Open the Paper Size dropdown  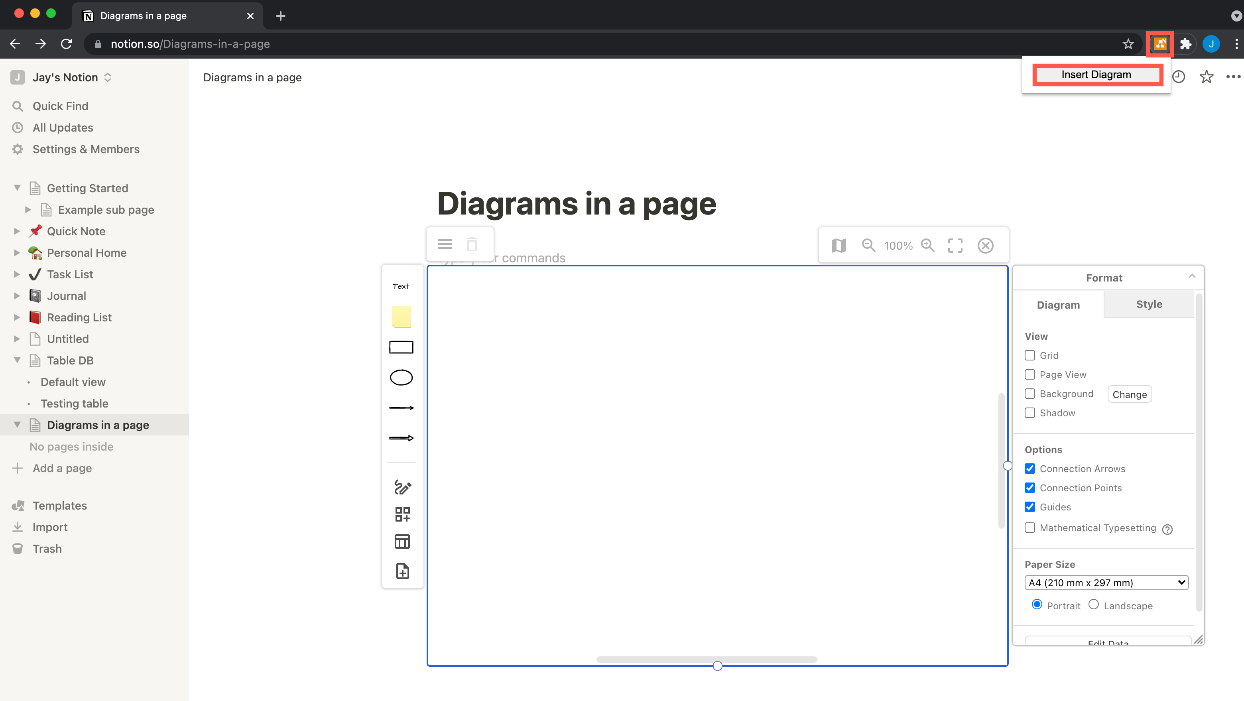tap(1106, 582)
